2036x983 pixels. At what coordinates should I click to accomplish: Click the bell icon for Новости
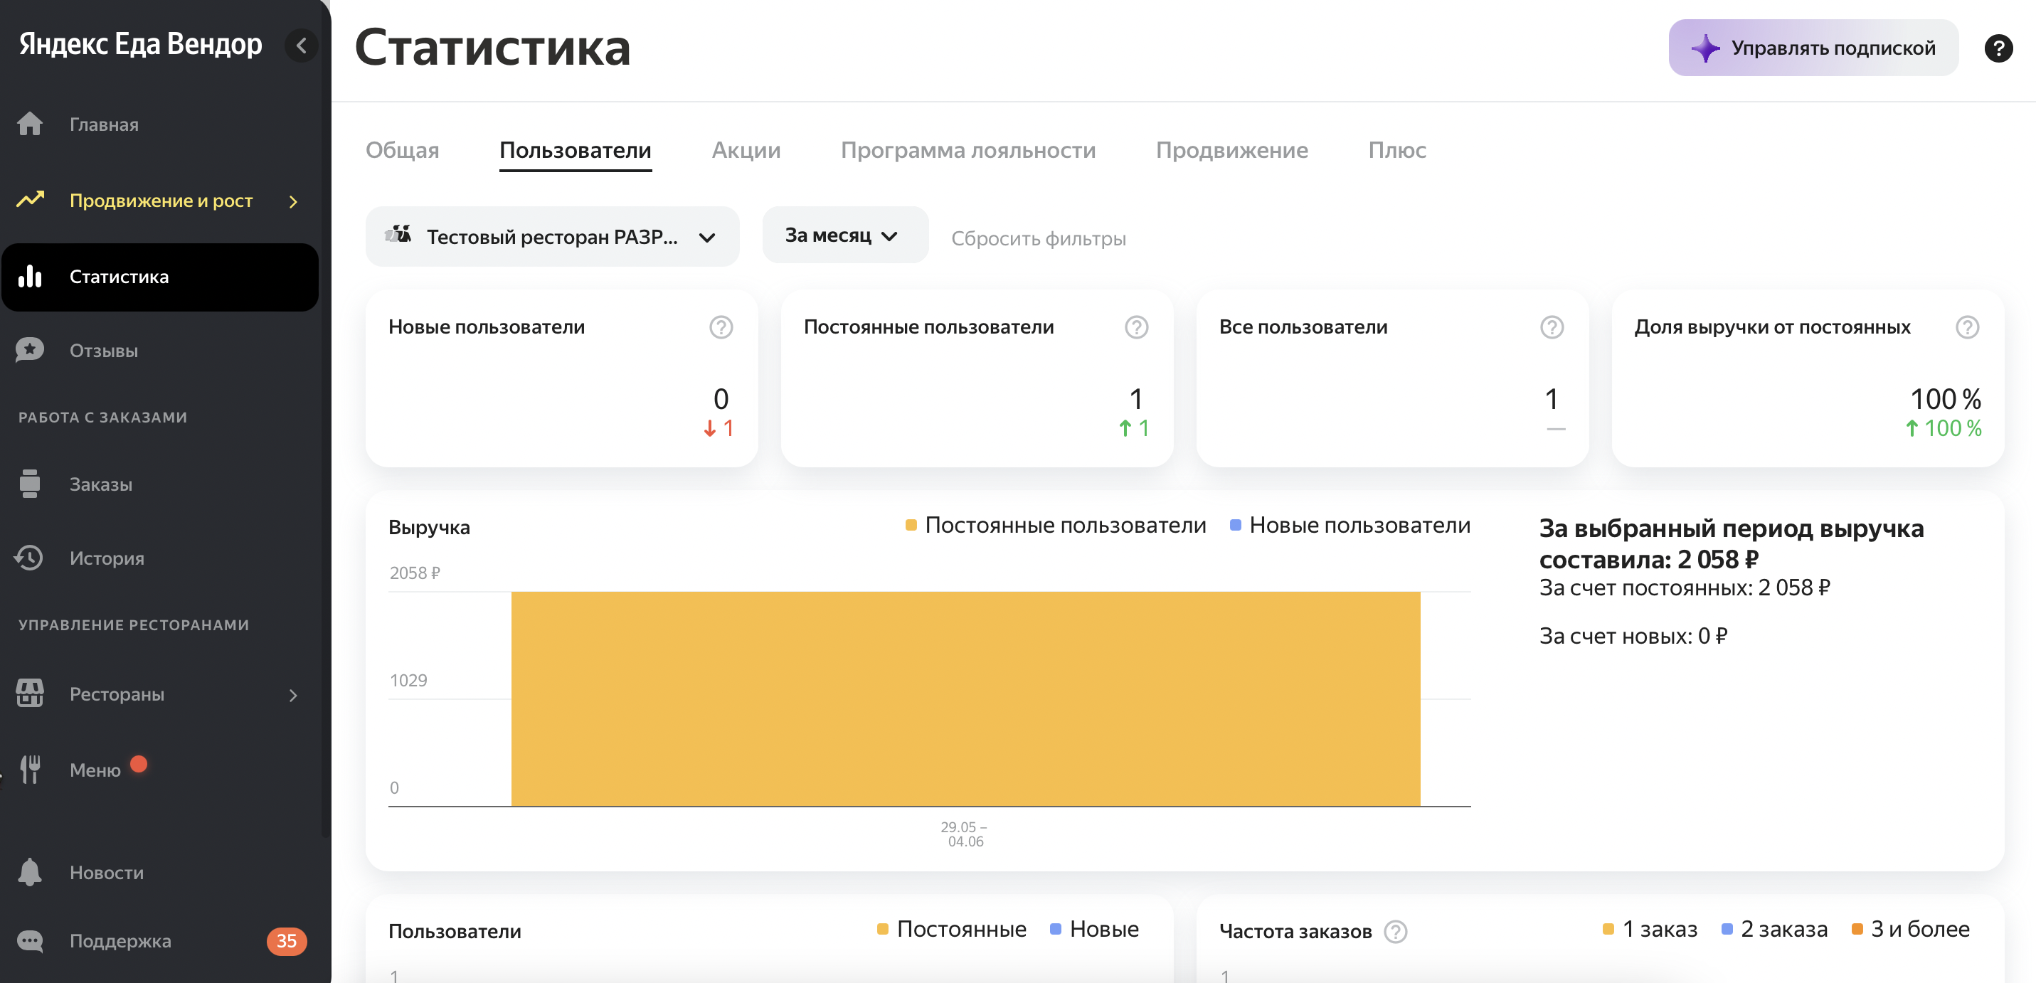tap(30, 871)
